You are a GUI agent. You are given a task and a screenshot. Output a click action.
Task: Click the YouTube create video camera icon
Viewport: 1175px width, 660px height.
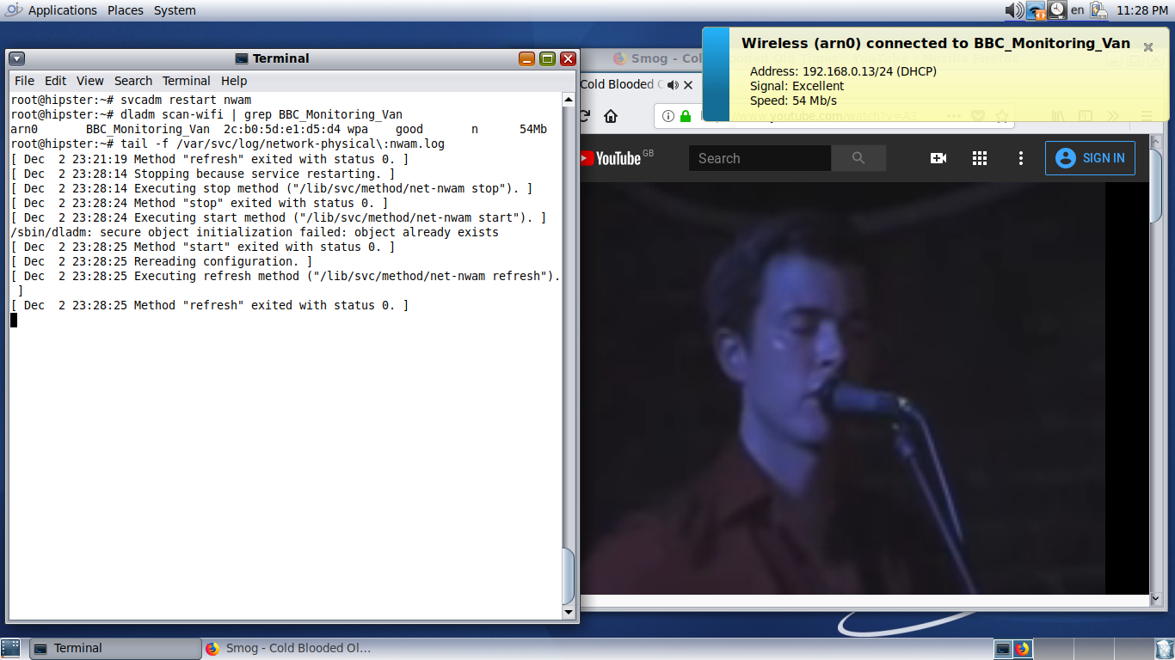[938, 158]
